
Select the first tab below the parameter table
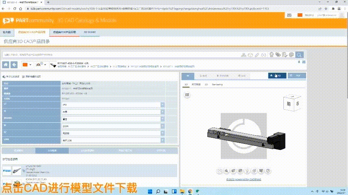click(x=18, y=151)
